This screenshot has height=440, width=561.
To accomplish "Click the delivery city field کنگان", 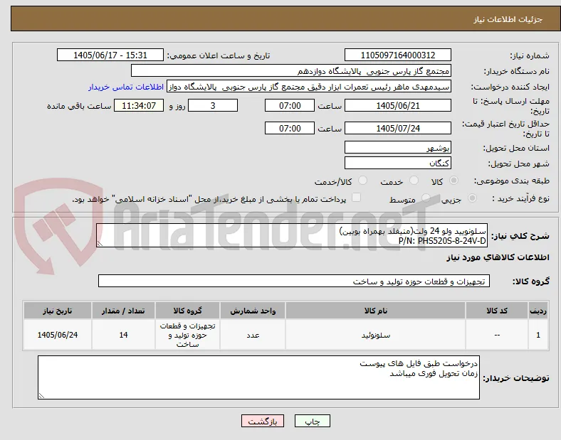I will [397, 163].
